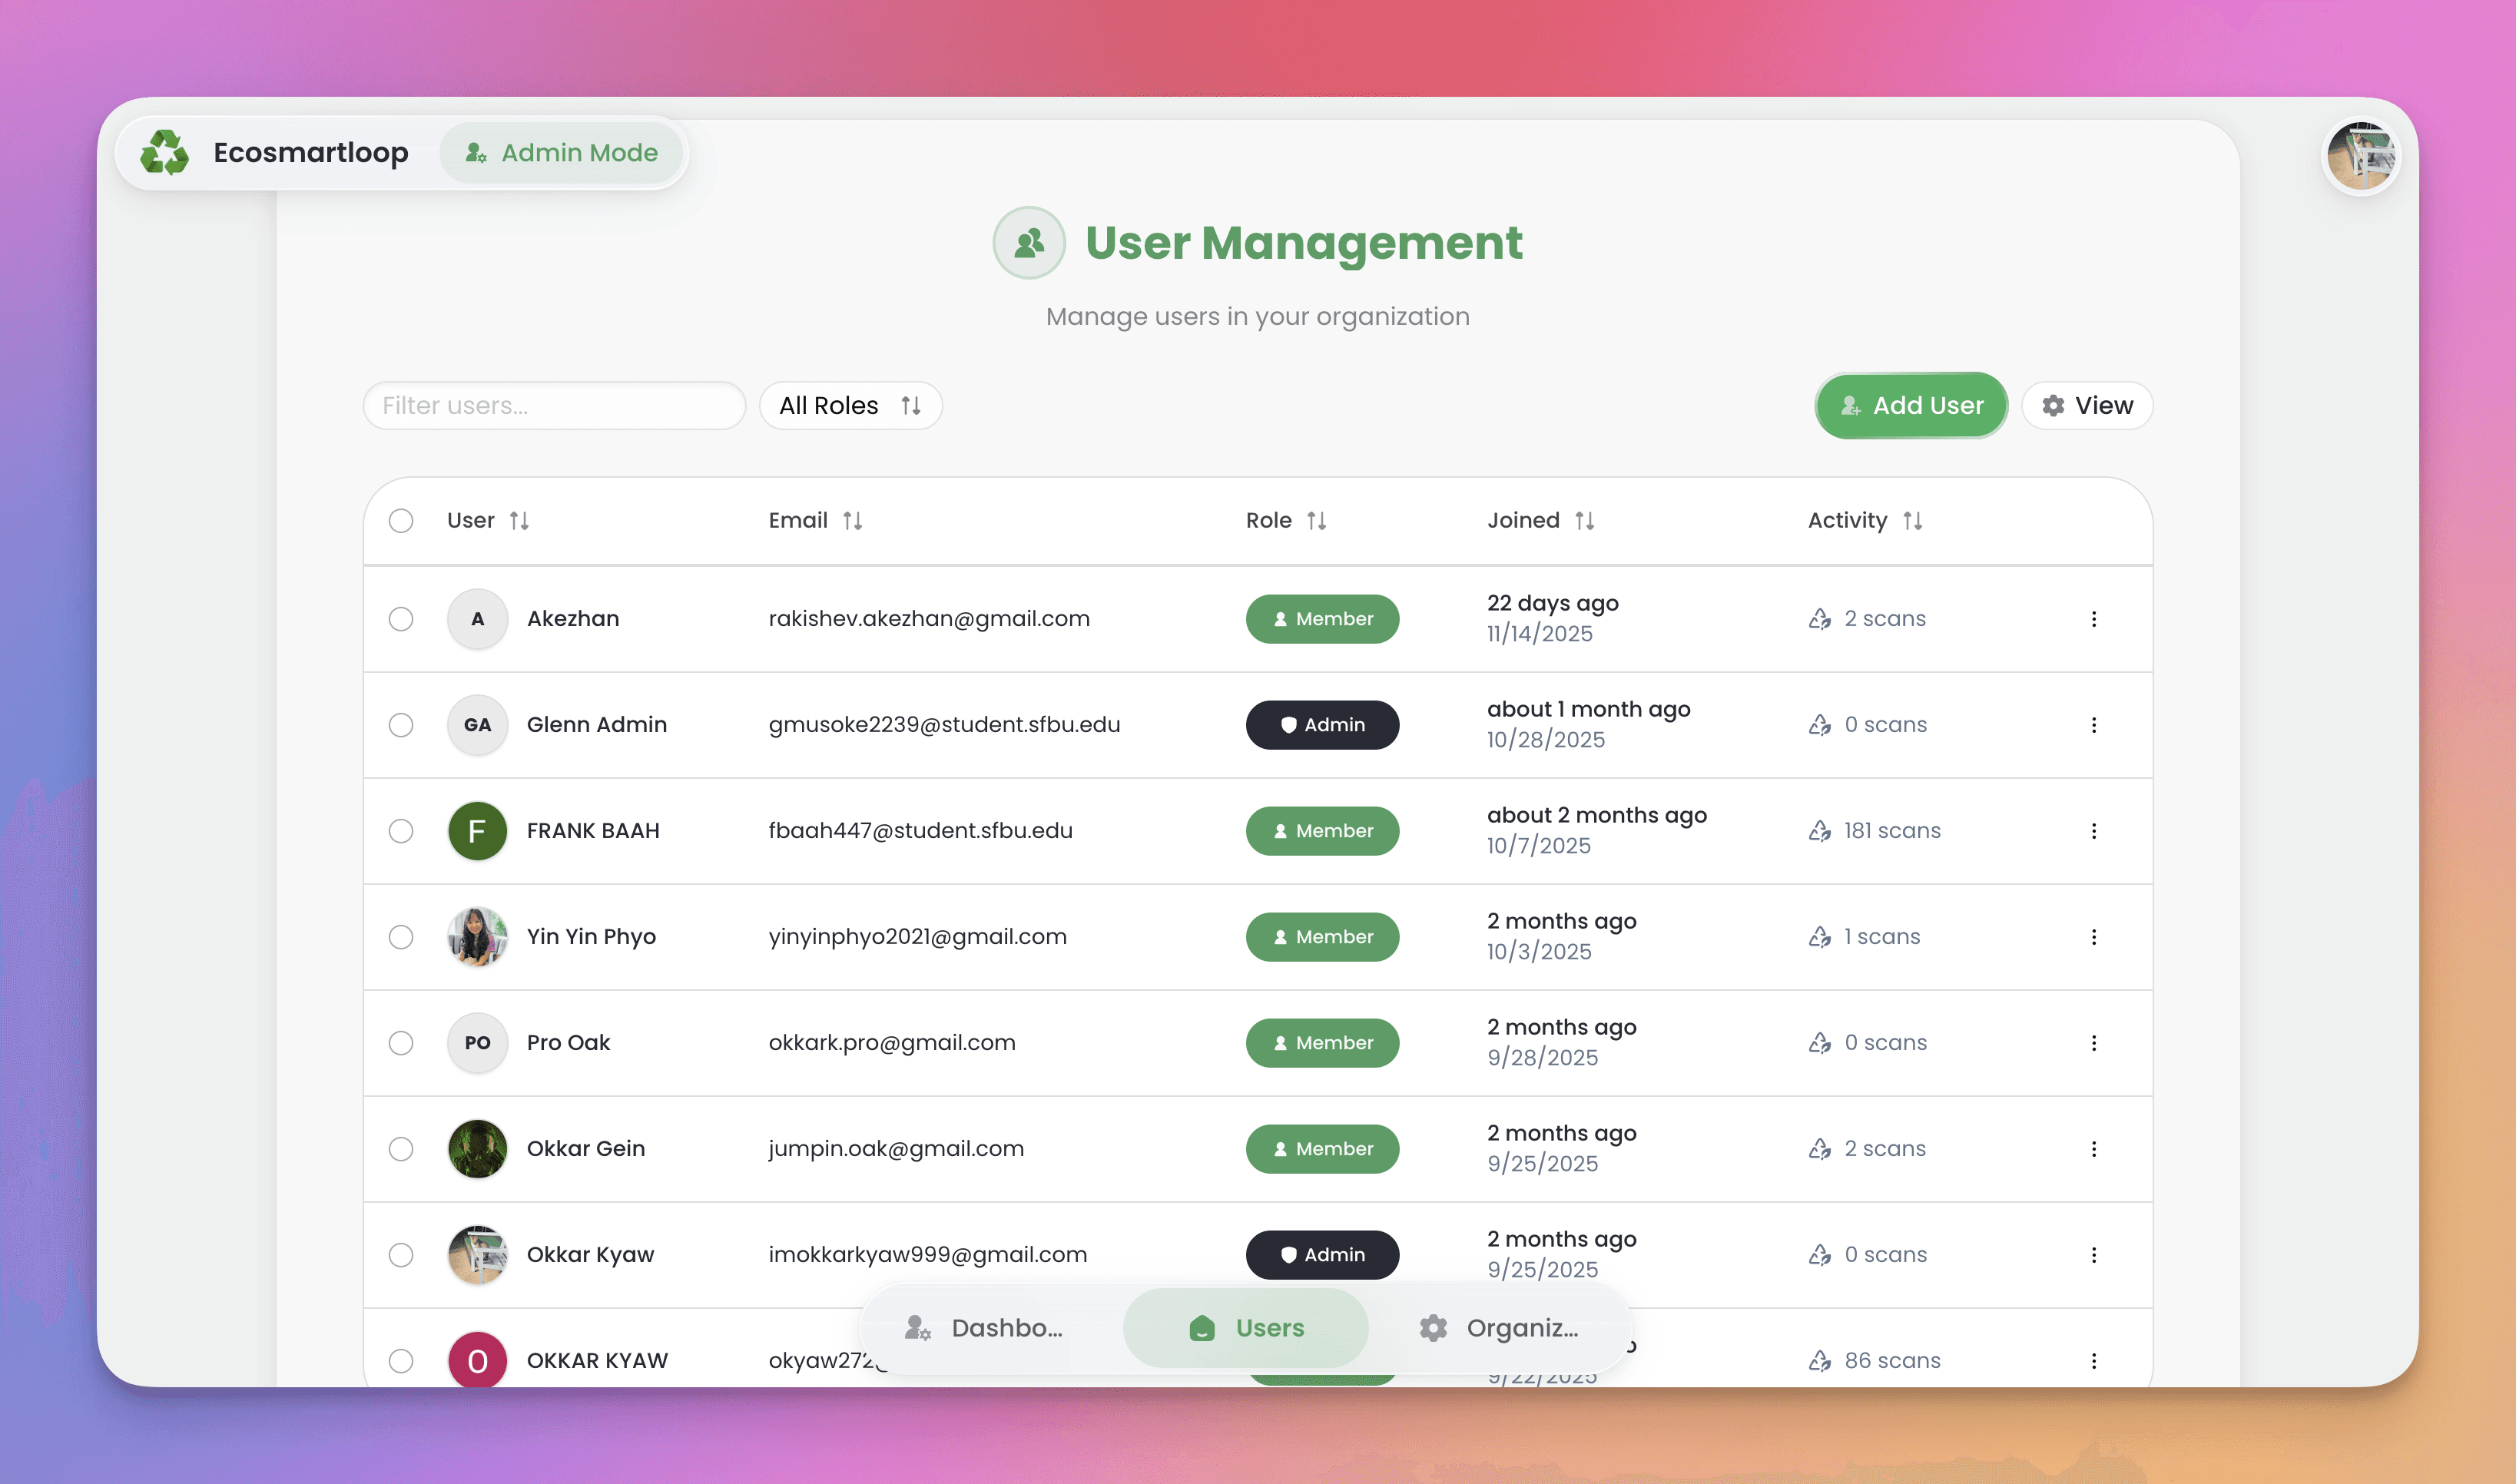Viewport: 2516px width, 1484px height.
Task: Click the Add User button
Action: [1911, 406]
